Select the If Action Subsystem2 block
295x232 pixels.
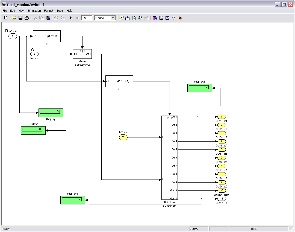(82, 54)
